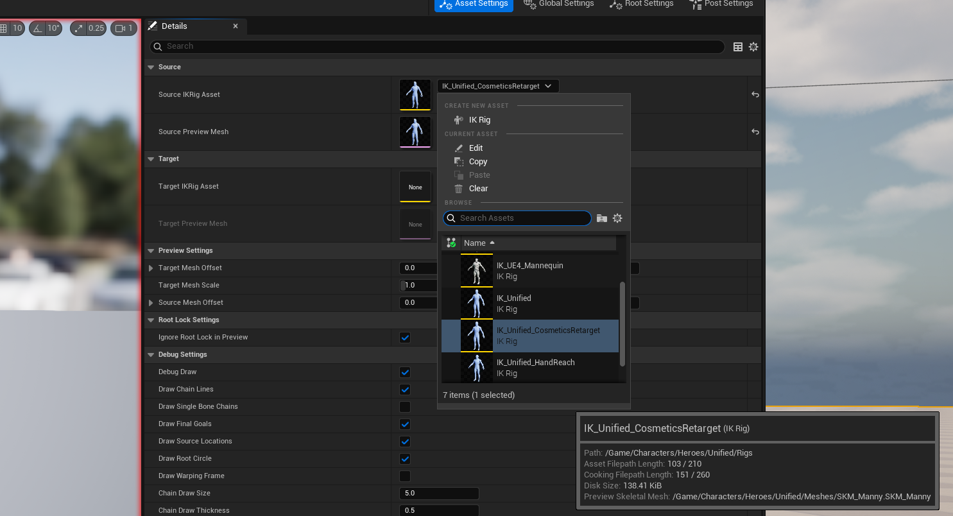Open asset picker view options gear
Screen dimensions: 953x516
pyautogui.click(x=617, y=219)
